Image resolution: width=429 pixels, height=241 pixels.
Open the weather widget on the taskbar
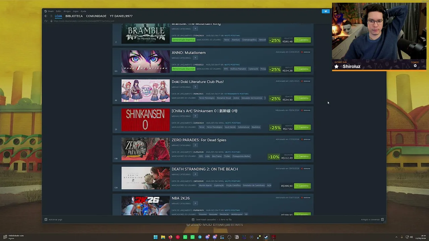click(14, 237)
